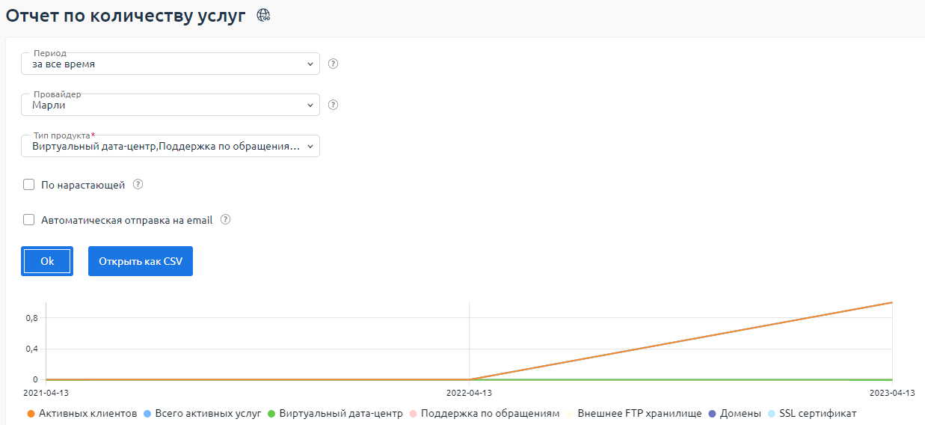
Task: Click the help icon next to Провайдер
Action: 334,105
